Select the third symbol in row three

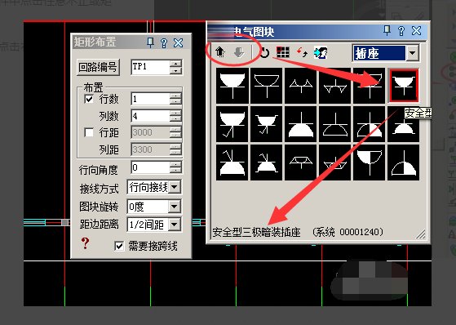pyautogui.click(x=301, y=162)
